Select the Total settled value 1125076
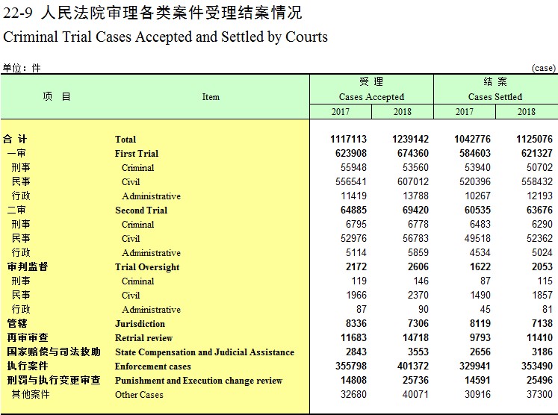The height and width of the screenshot is (415, 558). pyautogui.click(x=535, y=139)
